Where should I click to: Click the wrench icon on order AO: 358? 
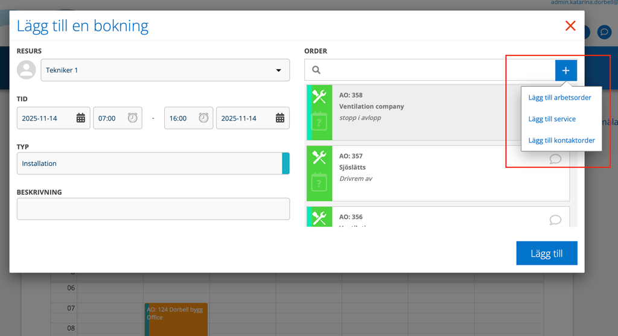[x=319, y=96]
